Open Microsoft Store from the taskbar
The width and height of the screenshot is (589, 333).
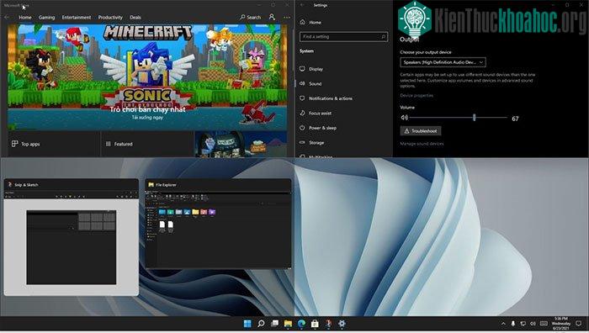click(x=315, y=324)
